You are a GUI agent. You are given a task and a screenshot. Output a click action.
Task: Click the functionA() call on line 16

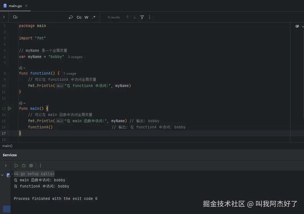click(40, 127)
